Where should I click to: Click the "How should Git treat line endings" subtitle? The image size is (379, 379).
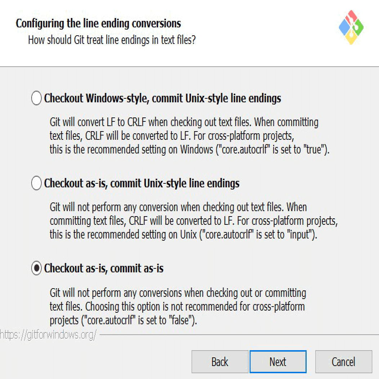click(x=112, y=40)
